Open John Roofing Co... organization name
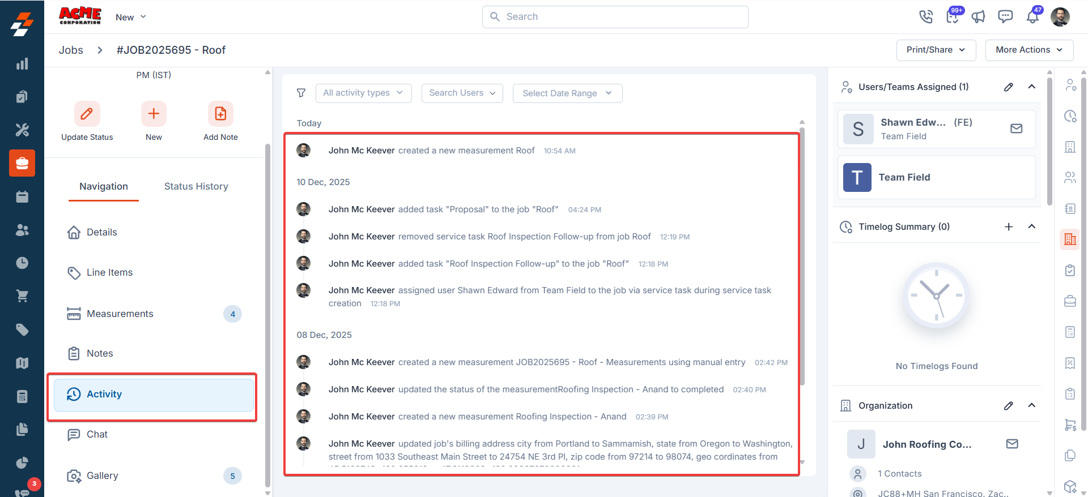Image resolution: width=1088 pixels, height=497 pixels. pyautogui.click(x=927, y=444)
